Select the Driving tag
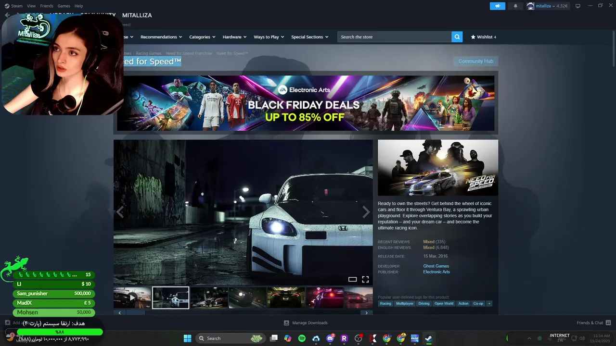The image size is (616, 346). pos(424,303)
